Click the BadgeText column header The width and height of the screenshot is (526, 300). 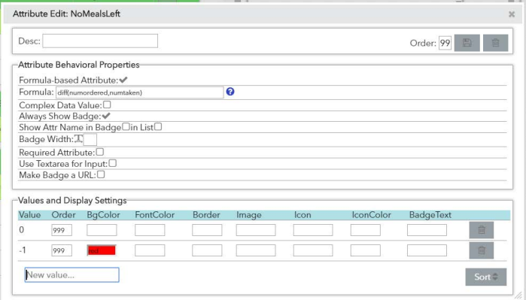tap(430, 215)
